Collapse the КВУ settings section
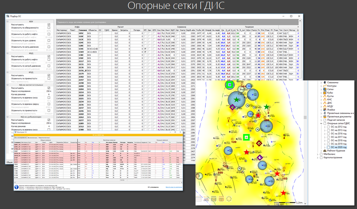 tap(8, 22)
